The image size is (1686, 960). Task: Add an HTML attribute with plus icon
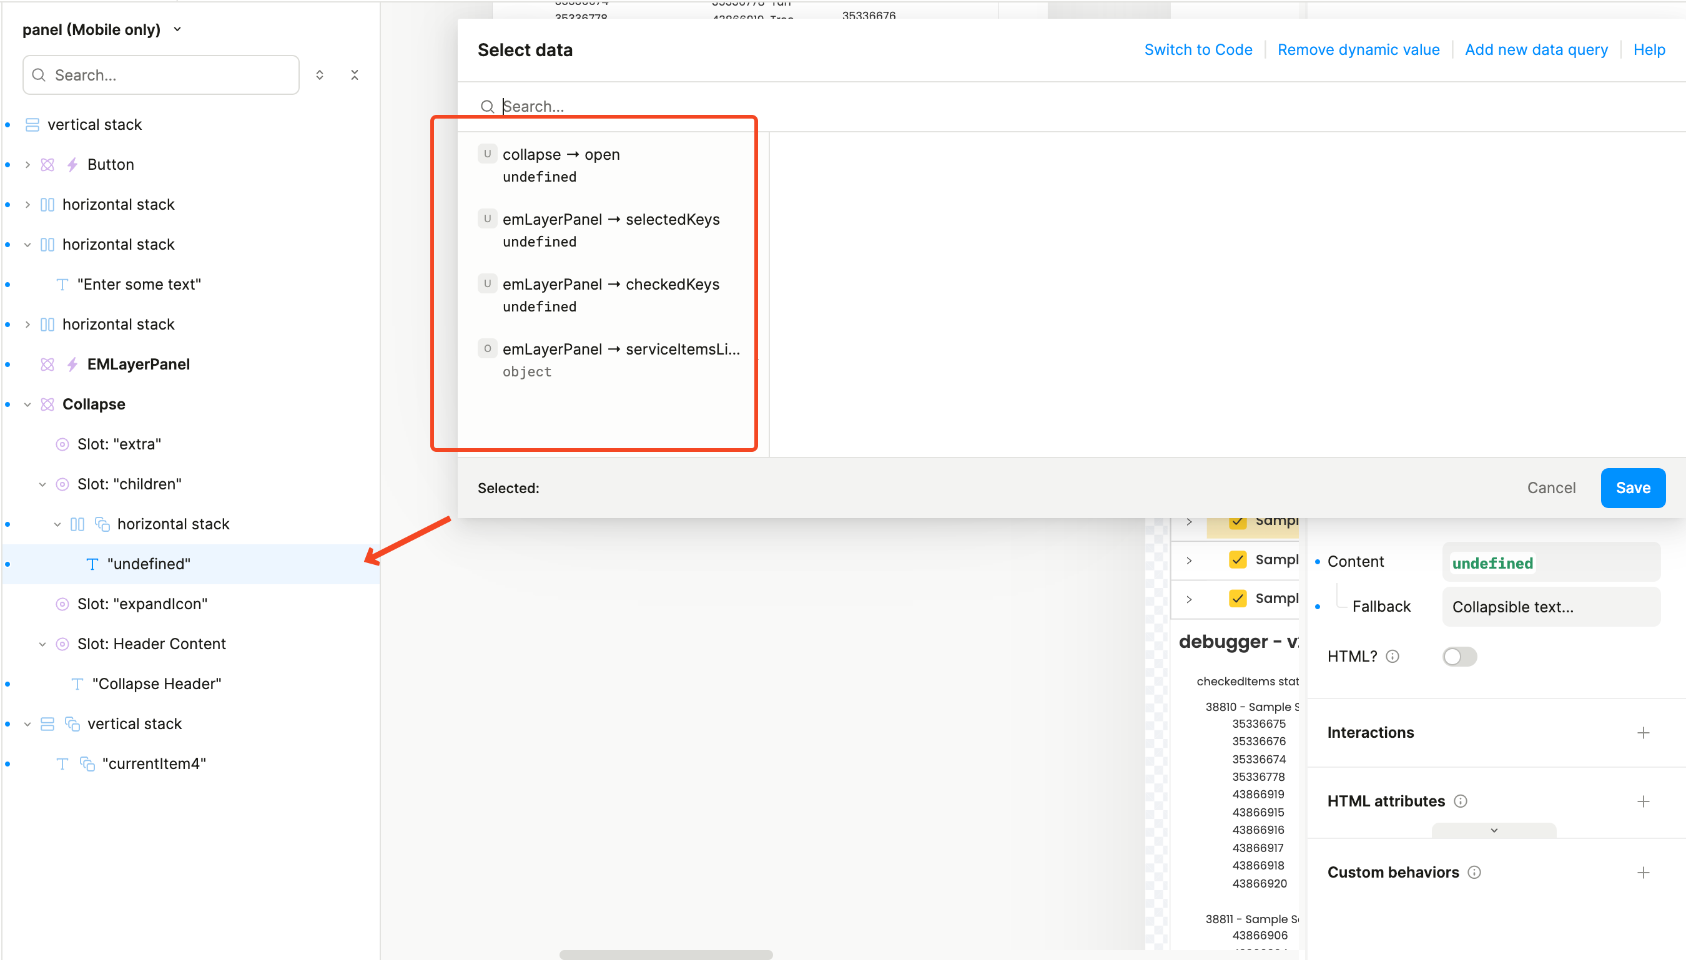point(1643,801)
